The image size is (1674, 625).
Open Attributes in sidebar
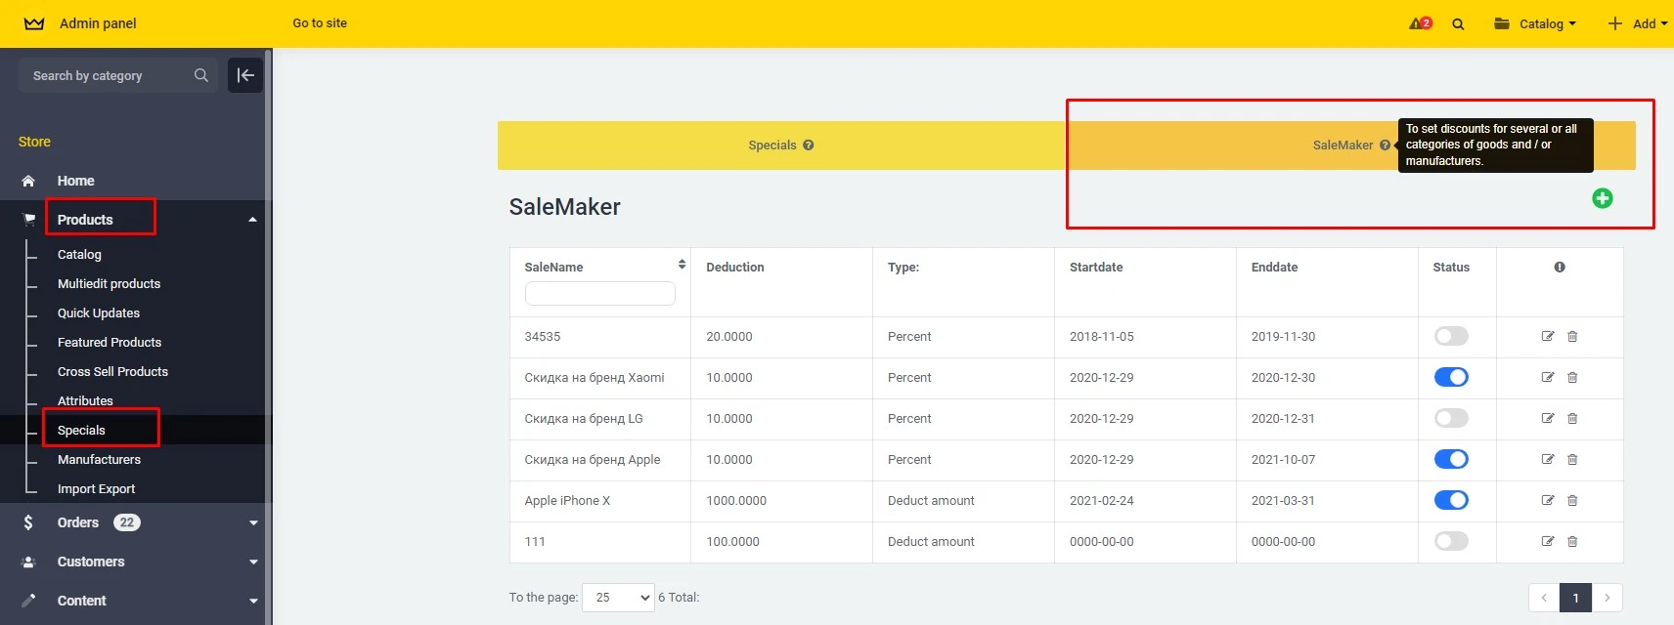[x=85, y=400]
